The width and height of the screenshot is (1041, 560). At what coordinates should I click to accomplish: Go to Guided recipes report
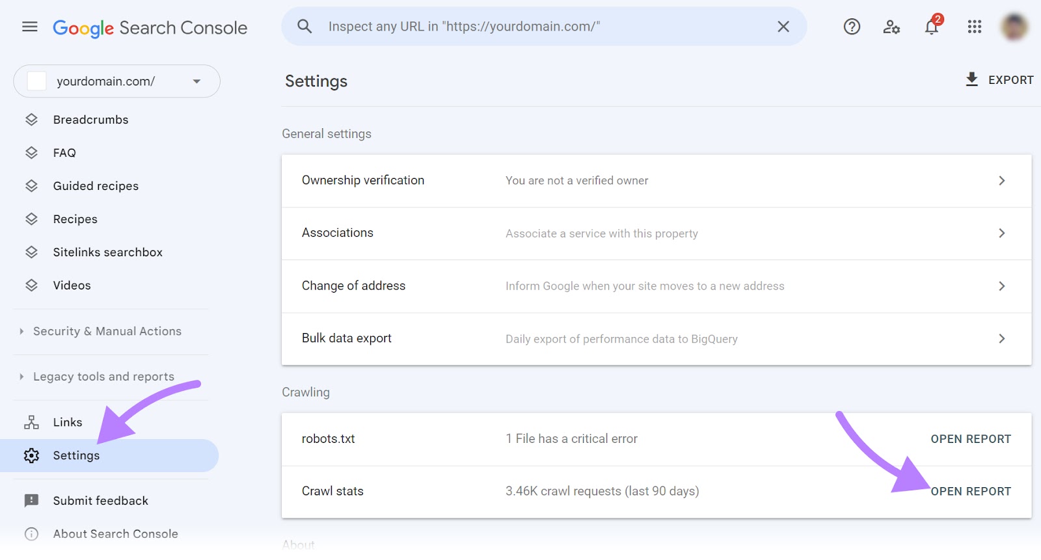click(x=96, y=186)
